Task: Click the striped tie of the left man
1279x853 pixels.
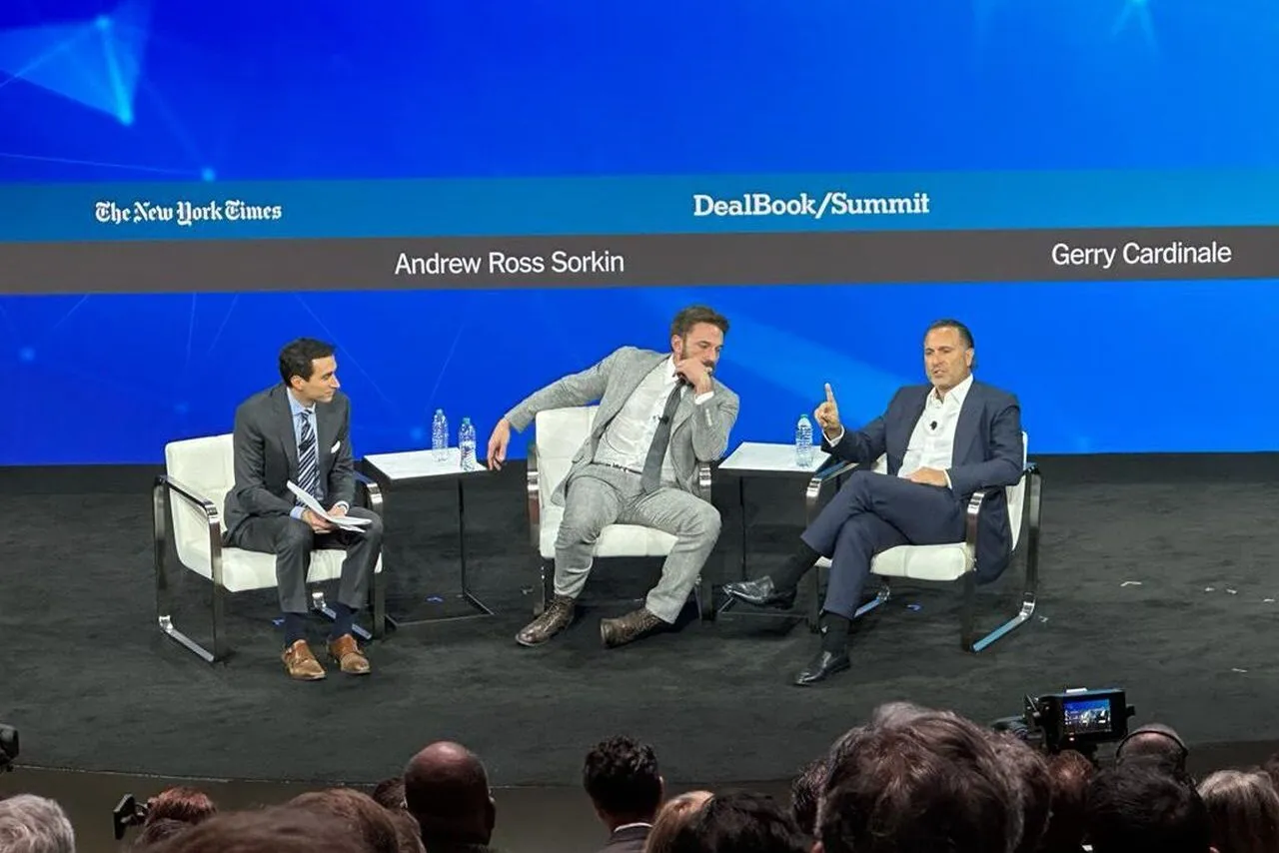Action: pos(307,452)
